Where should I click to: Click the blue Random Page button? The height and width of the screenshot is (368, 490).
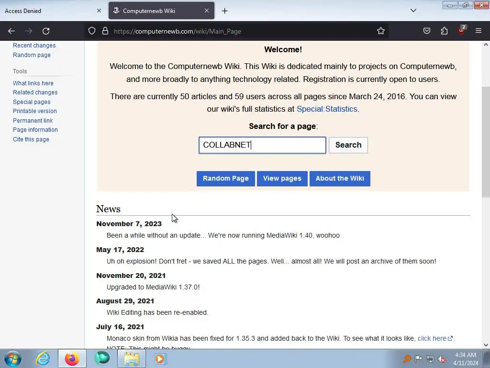(x=226, y=178)
